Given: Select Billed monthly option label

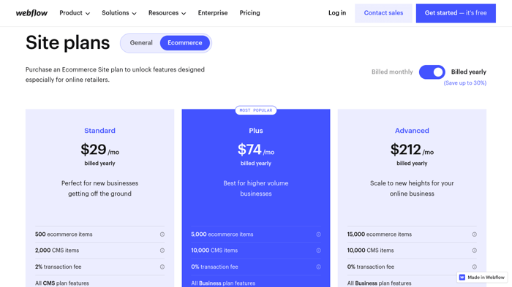Looking at the screenshot, I should click(392, 72).
